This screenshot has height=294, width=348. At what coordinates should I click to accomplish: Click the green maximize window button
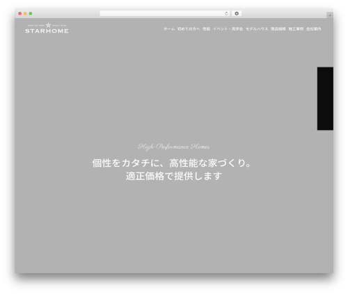coord(31,14)
